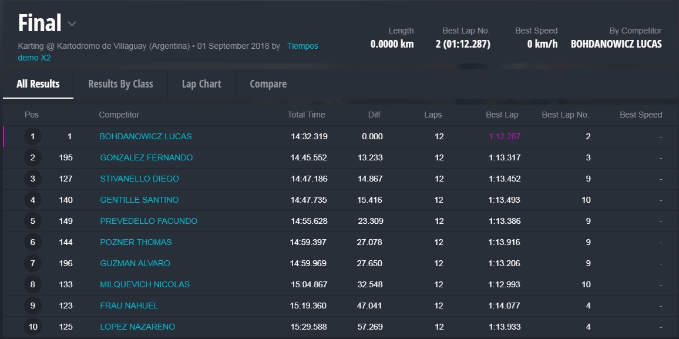This screenshot has width=679, height=339.
Task: Open FRAU NAHUEL competitor page
Action: pyautogui.click(x=129, y=306)
